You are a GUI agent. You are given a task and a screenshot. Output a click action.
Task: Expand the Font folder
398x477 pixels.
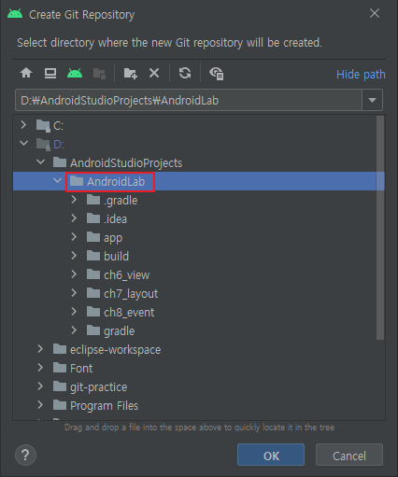click(40, 368)
